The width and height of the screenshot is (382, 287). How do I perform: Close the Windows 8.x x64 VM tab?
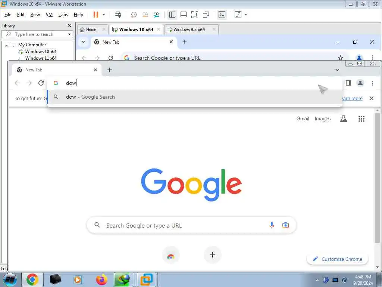(214, 30)
